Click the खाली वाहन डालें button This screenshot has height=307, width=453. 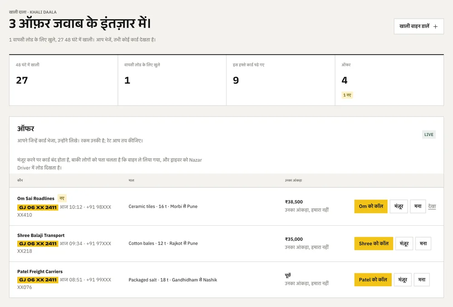(x=419, y=26)
